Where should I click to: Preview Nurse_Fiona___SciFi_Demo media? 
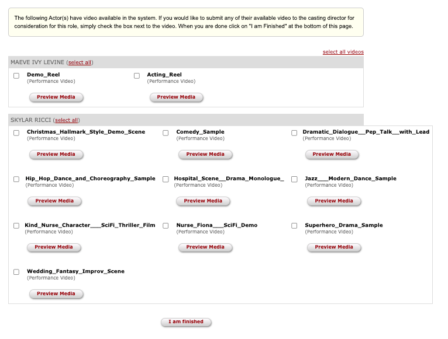point(205,247)
